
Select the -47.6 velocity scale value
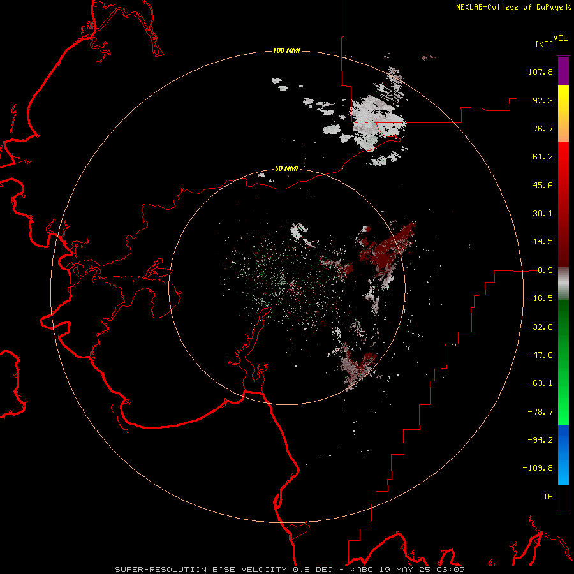point(540,355)
